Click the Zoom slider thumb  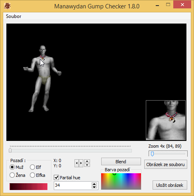152,154
